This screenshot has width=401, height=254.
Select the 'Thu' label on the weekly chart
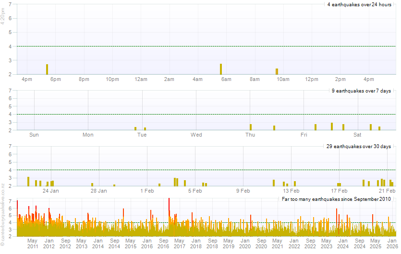[250, 135]
